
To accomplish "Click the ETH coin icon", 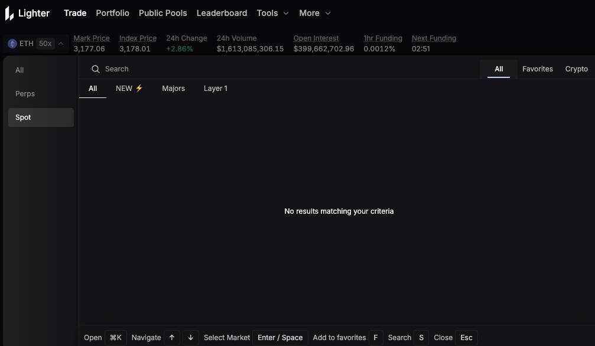I will (12, 44).
